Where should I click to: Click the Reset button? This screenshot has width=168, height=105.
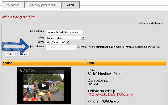click(24, 54)
